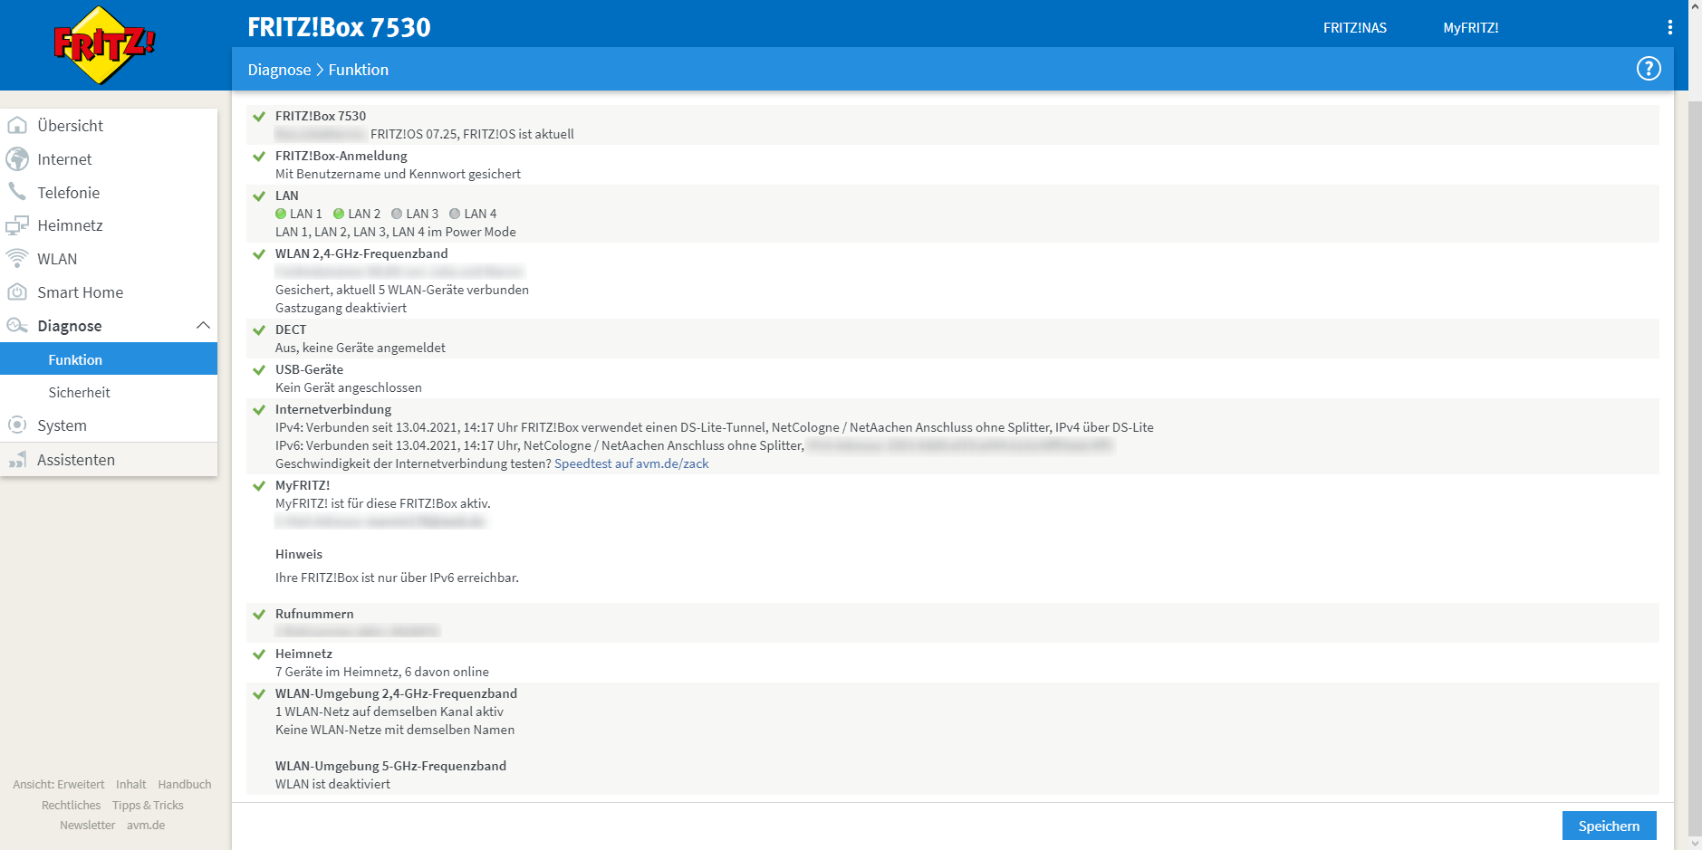Screen dimensions: 1702x850
Task: Open Assistenten in the sidebar
Action: (x=109, y=460)
